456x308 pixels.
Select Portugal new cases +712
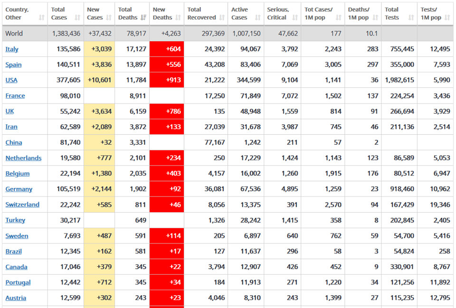point(99,282)
